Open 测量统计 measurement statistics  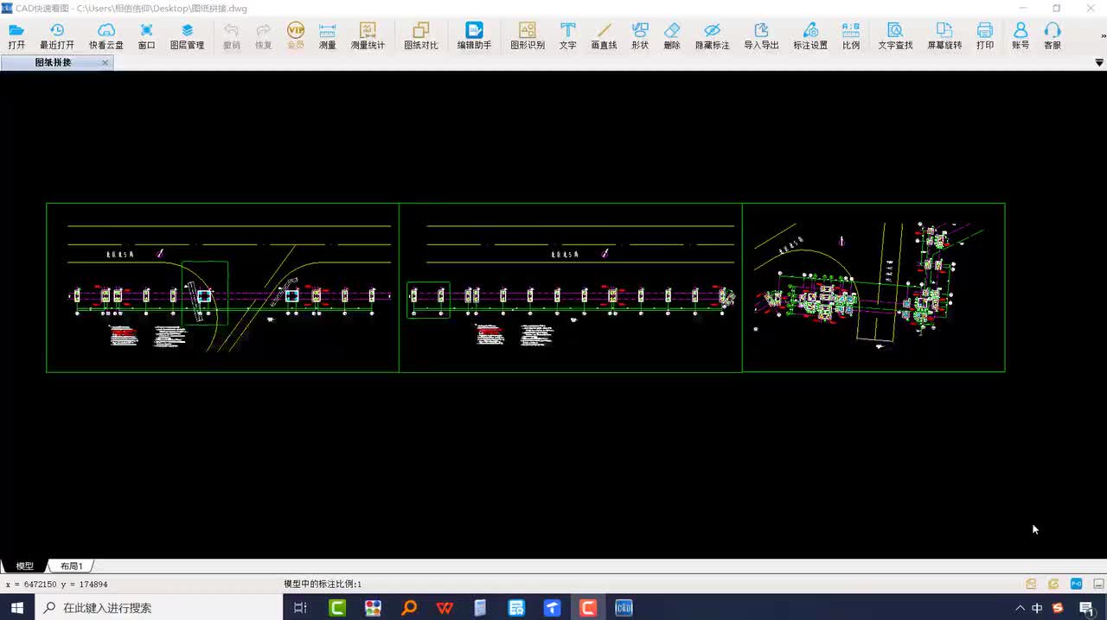[x=368, y=36]
